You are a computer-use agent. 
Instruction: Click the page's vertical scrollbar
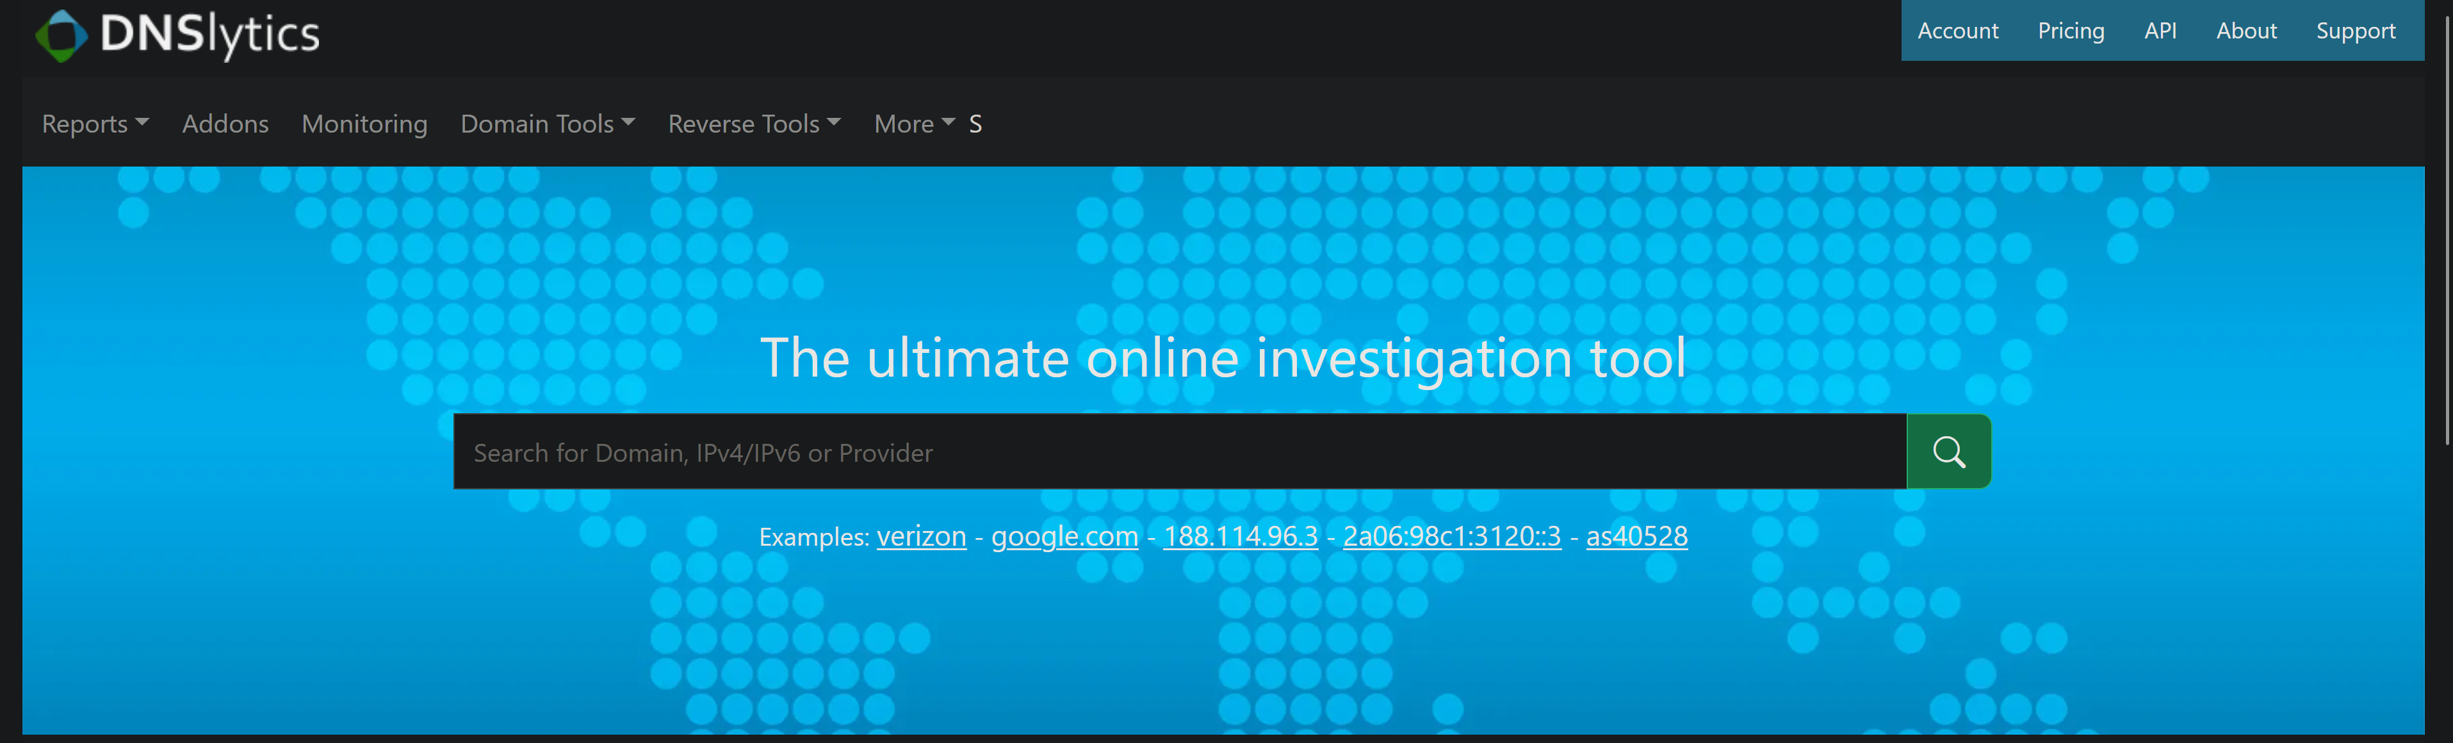[2447, 229]
